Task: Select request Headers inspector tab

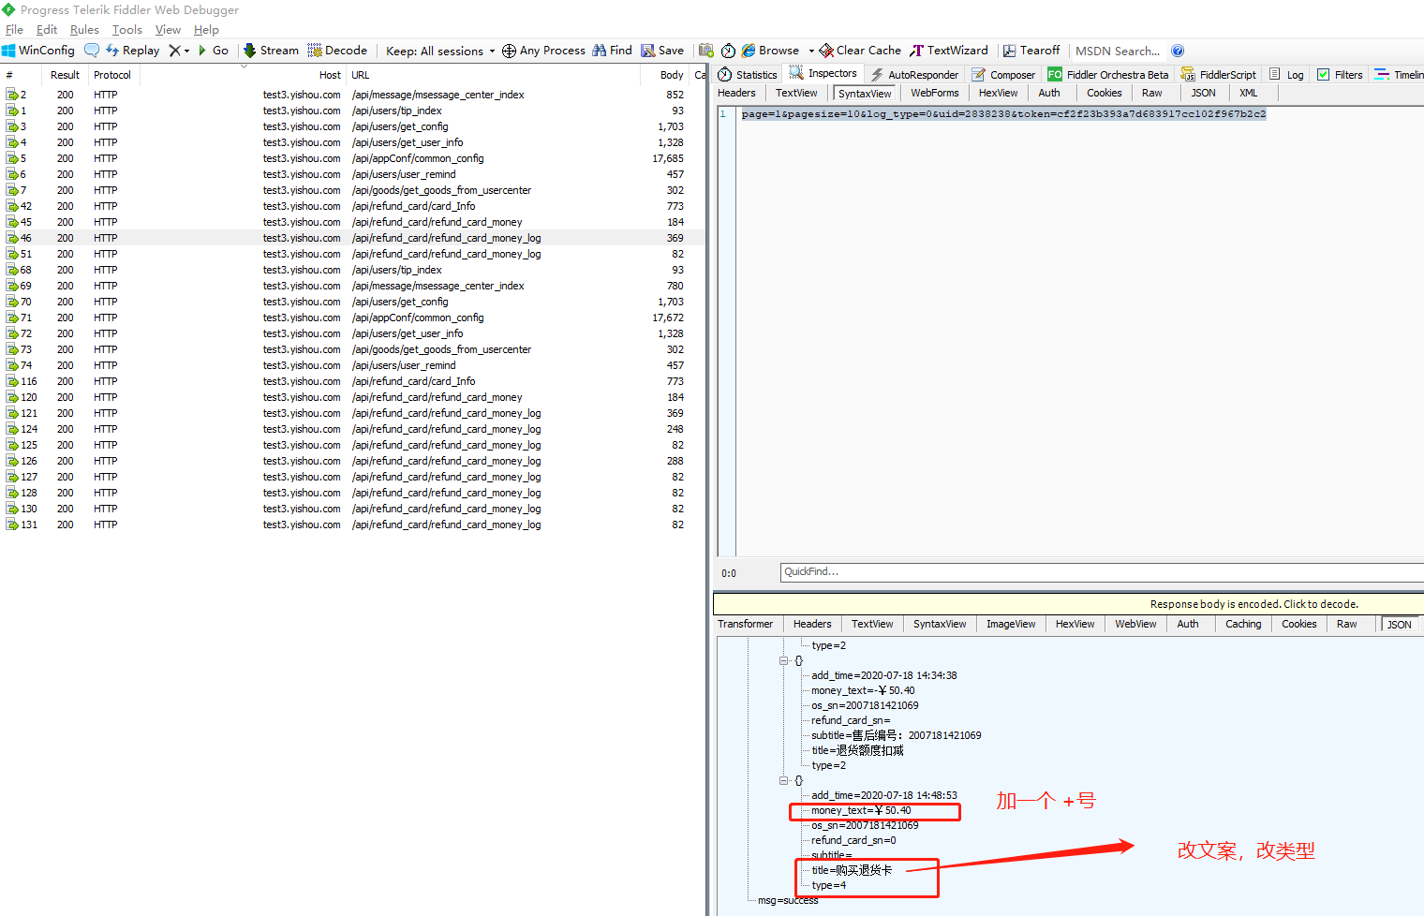Action: (x=736, y=93)
